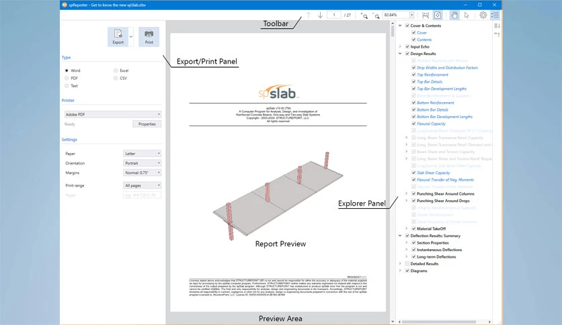Expand the Detailed Results node

tap(400, 264)
